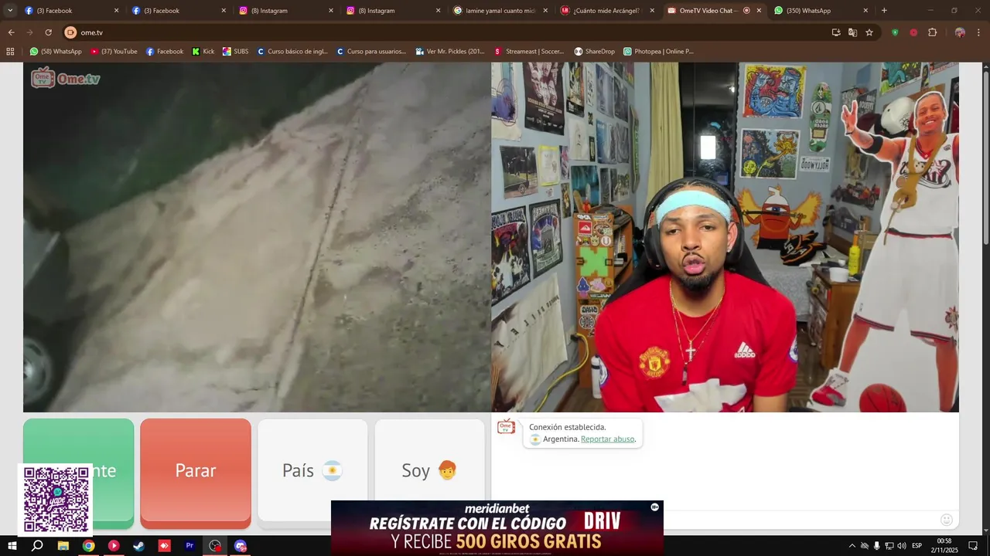Image resolution: width=990 pixels, height=556 pixels.
Task: Click the green shield extension icon
Action: (x=895, y=32)
